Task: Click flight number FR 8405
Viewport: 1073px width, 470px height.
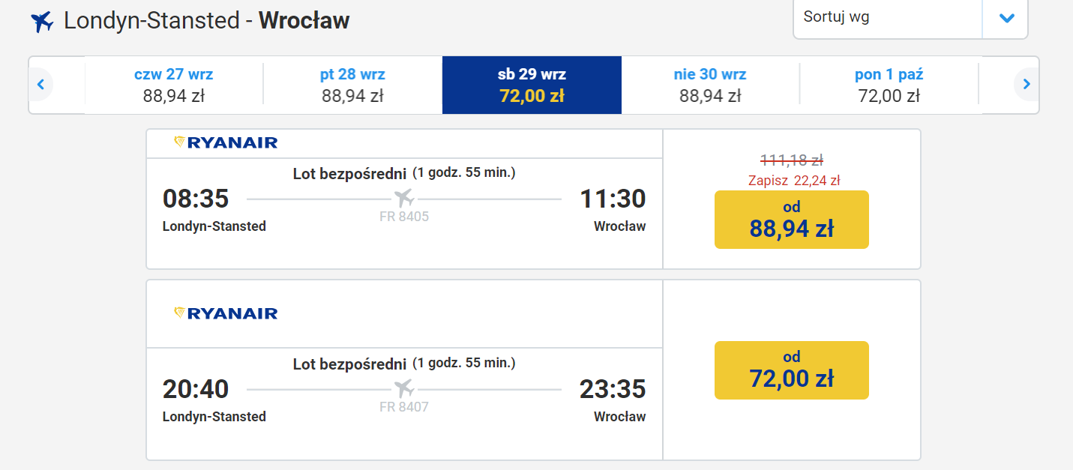Action: (x=404, y=217)
